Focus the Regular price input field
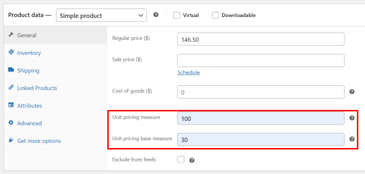 coord(261,39)
